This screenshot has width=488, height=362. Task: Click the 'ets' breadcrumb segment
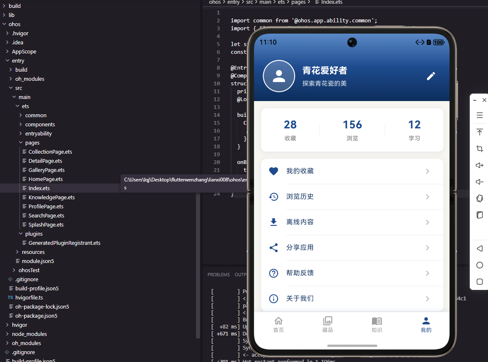(x=281, y=2)
